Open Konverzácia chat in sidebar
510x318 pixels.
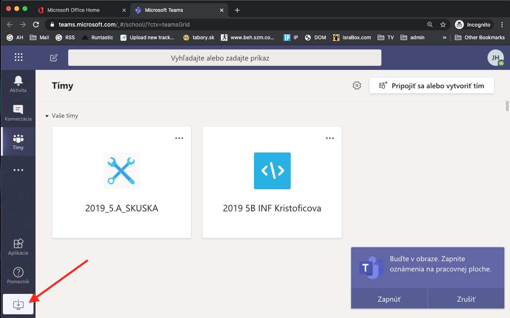[18, 112]
